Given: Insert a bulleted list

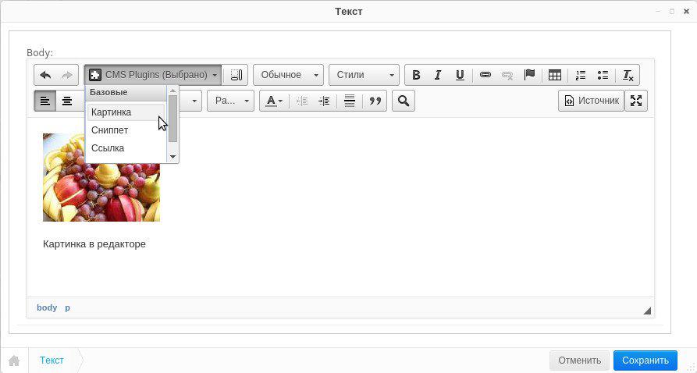Looking at the screenshot, I should tap(603, 75).
